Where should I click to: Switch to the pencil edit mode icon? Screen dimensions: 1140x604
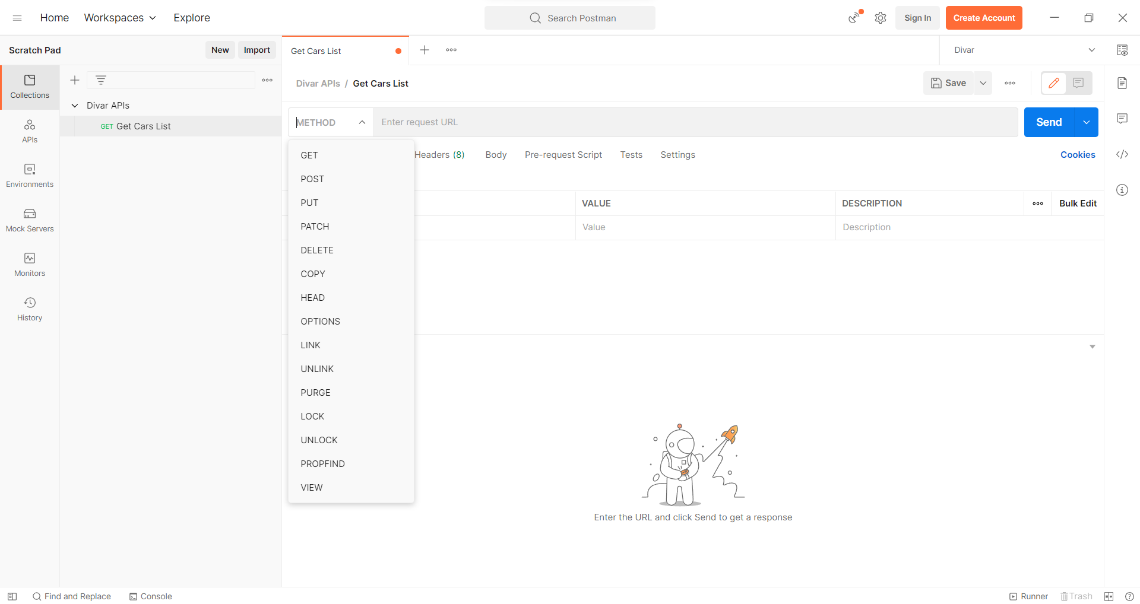click(1054, 83)
